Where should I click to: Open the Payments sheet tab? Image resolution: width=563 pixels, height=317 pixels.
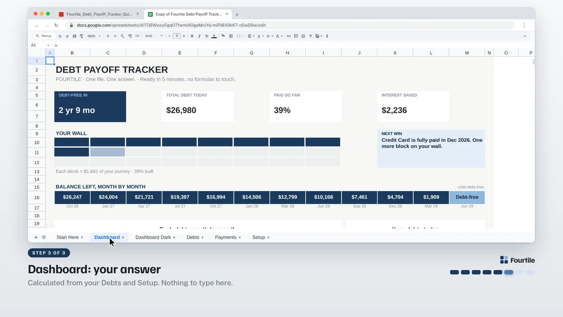click(x=226, y=237)
